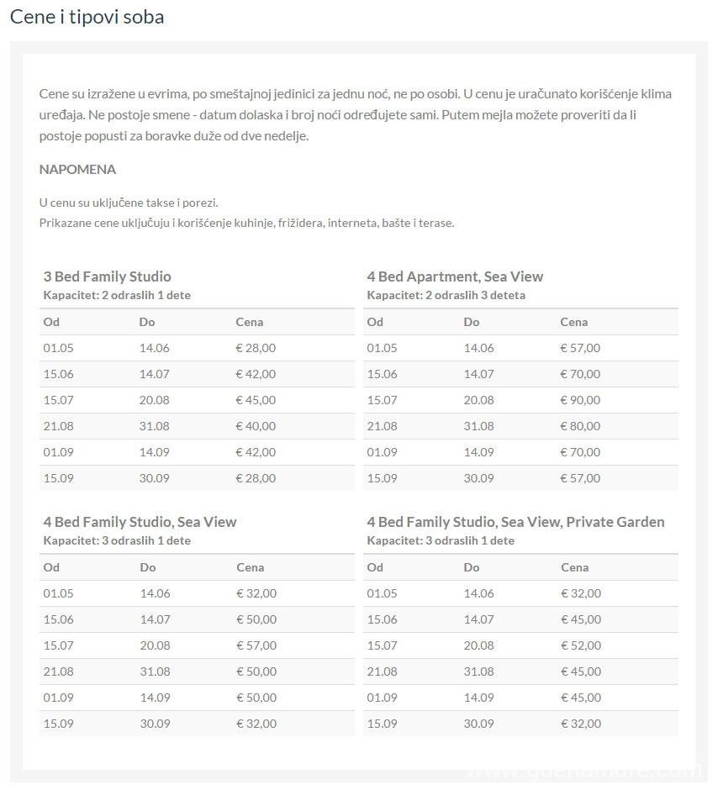Click the € 90,00 price cell
This screenshot has width=718, height=790.
pos(580,400)
